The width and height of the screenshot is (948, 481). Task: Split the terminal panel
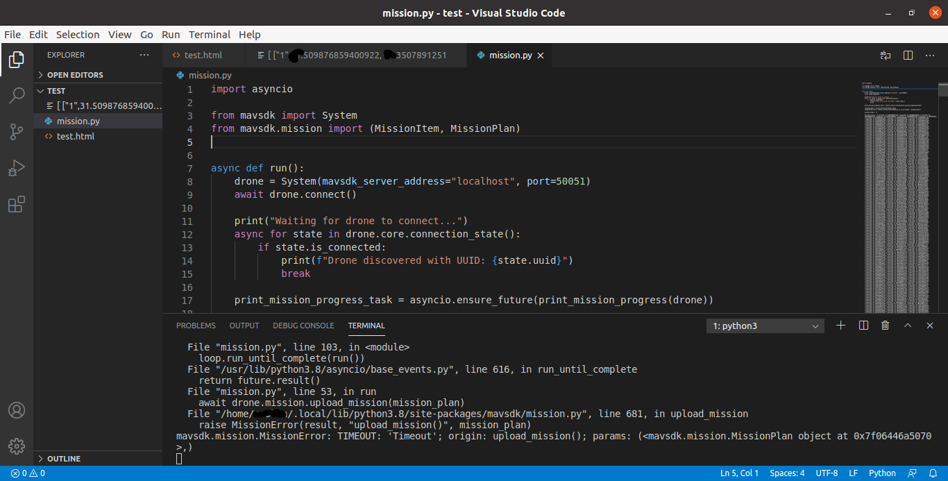(x=863, y=326)
